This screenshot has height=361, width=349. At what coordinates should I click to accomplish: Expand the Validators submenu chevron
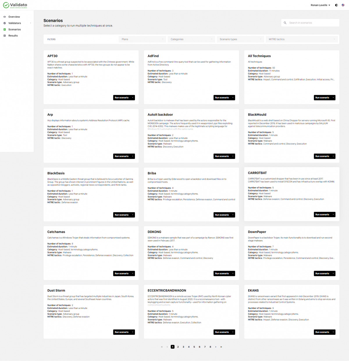tap(31, 23)
